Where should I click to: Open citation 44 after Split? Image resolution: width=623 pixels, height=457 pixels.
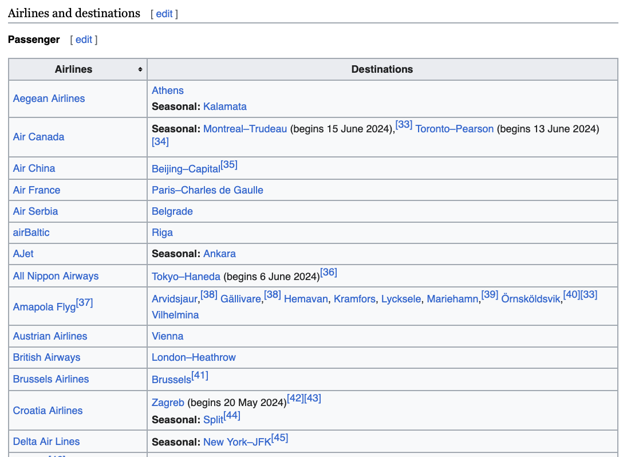tap(232, 415)
